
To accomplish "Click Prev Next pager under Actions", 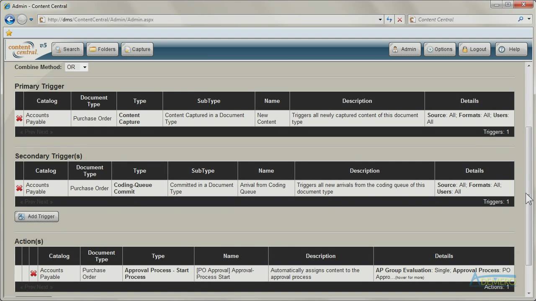I will tap(36, 287).
